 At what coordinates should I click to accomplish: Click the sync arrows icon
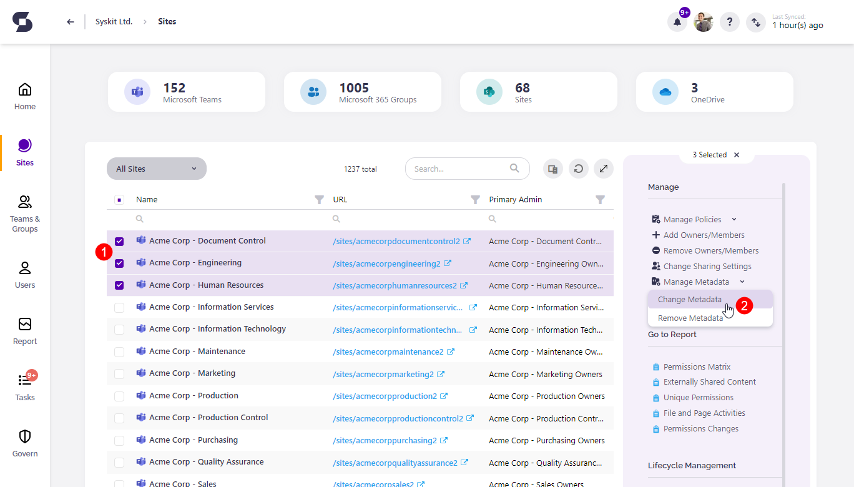point(756,22)
